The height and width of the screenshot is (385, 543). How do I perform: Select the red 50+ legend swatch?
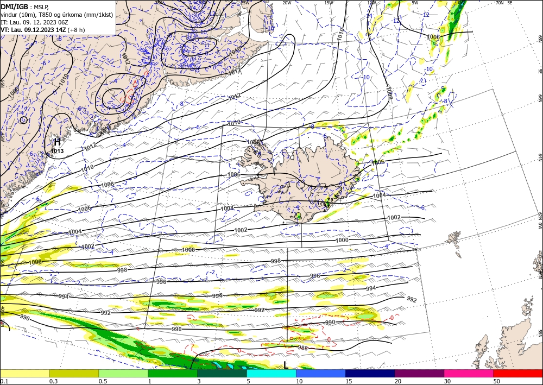click(x=518, y=373)
